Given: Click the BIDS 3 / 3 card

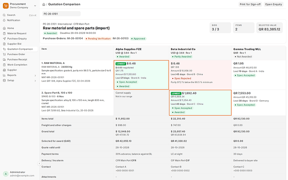Looking at the screenshot, I should click(x=220, y=28).
